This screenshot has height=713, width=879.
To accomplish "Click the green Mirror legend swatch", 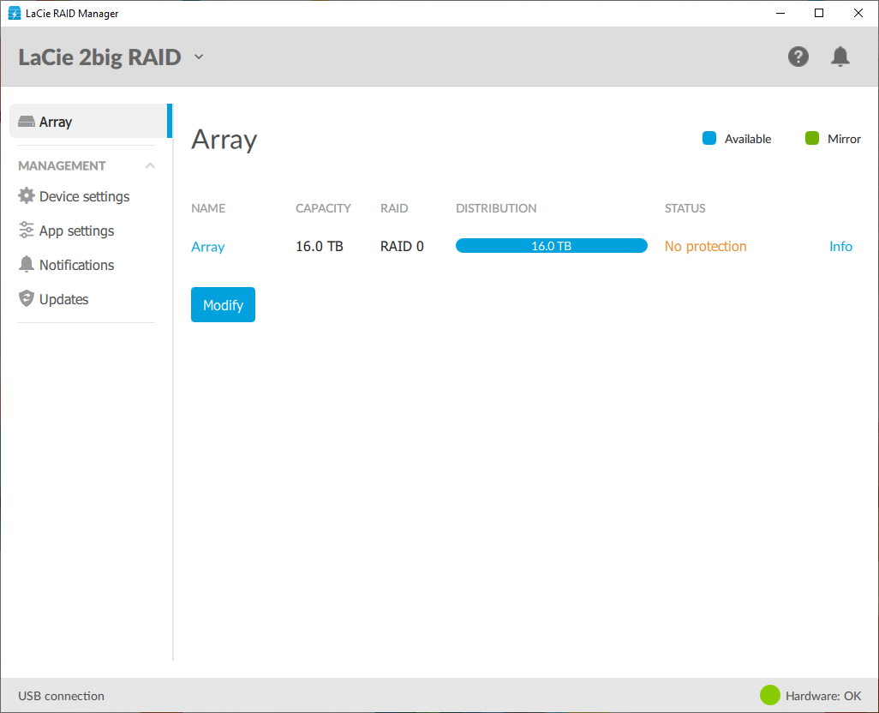I will click(811, 138).
